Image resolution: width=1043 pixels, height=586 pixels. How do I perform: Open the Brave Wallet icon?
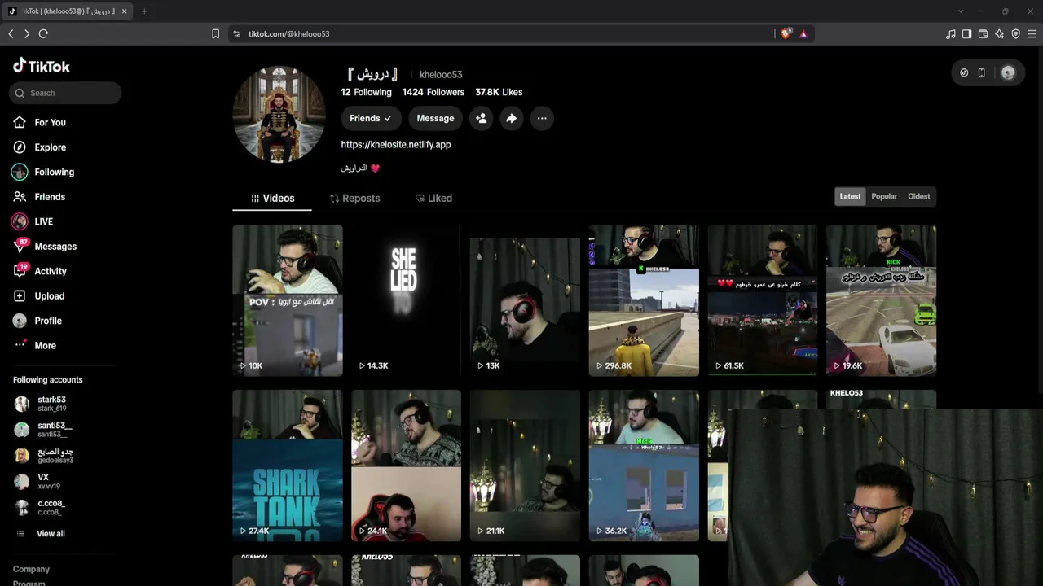[x=983, y=34]
